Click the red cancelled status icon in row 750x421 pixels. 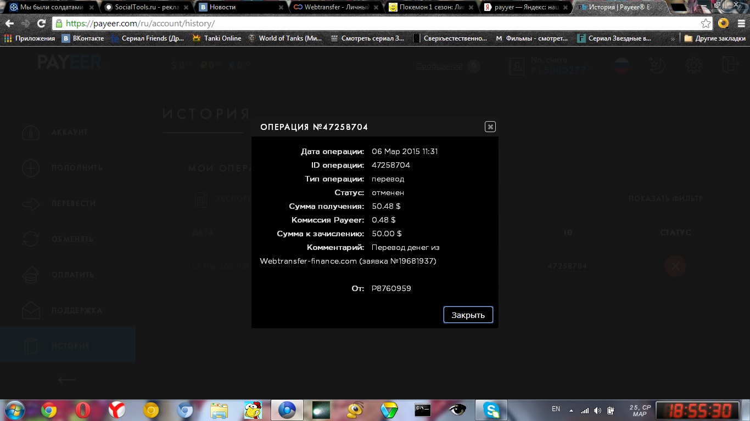[x=675, y=266]
